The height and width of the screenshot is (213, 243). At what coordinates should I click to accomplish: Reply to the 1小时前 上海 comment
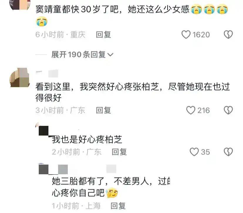click(x=118, y=206)
